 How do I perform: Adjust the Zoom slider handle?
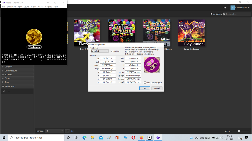(x=239, y=131)
